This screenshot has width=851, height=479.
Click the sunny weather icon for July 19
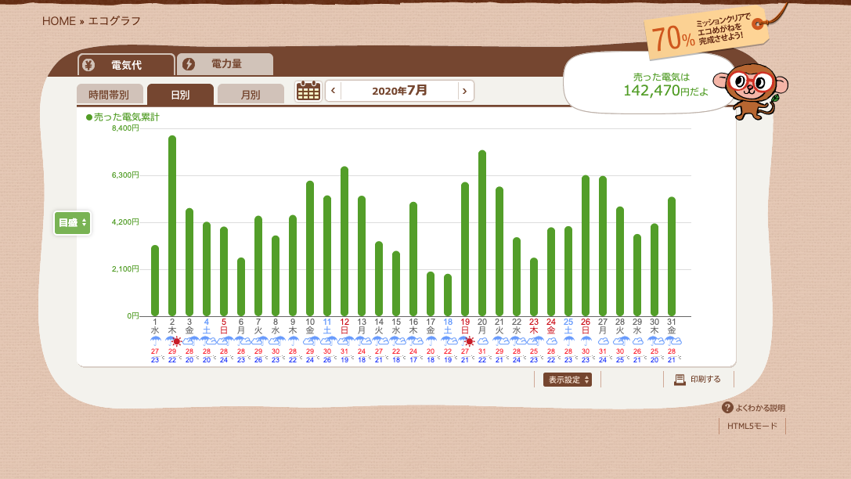tap(470, 341)
